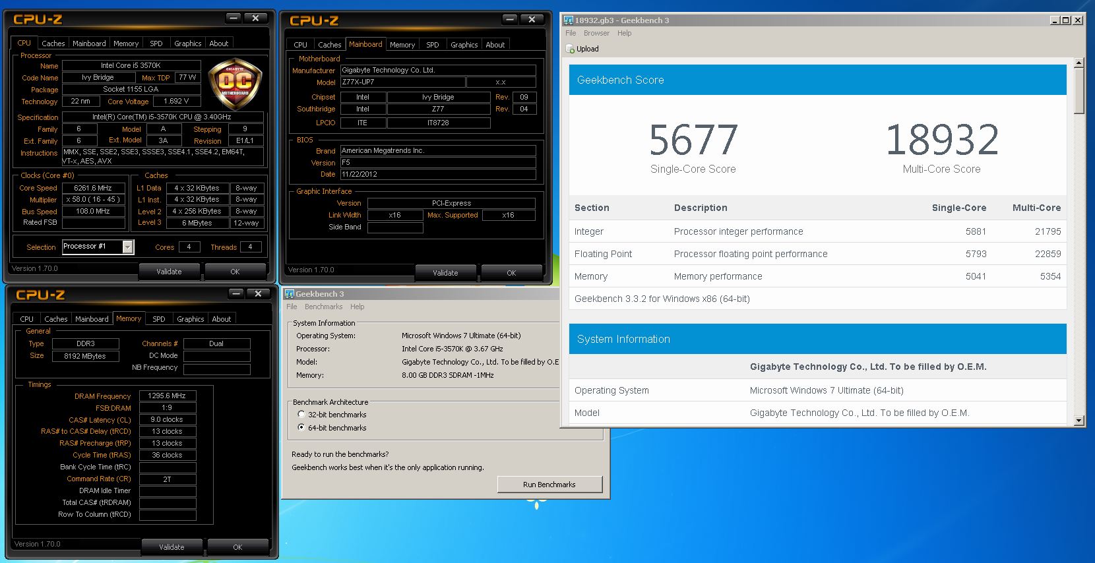Click the Core Voltage 1.692 V value
This screenshot has height=563, width=1095.
176,102
